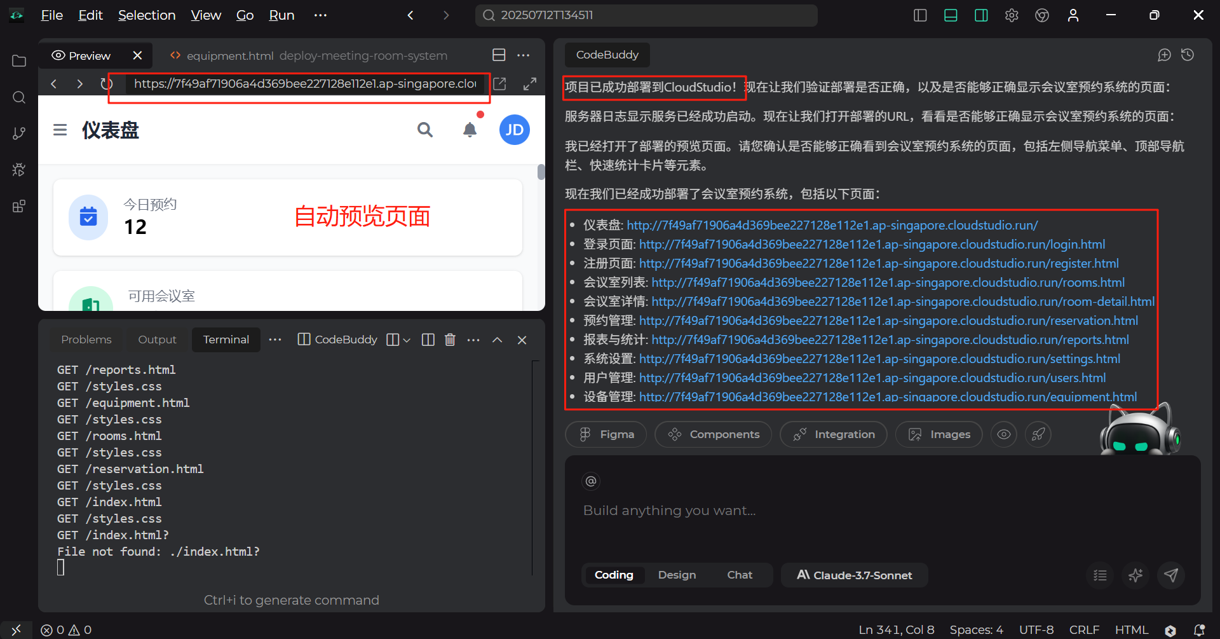Screen dimensions: 1220x639
Task: Click the Build anything you want input
Action: (882, 511)
